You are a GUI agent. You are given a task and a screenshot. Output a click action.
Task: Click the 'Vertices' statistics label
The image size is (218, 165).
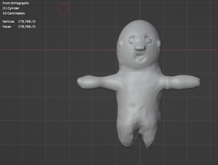coord(8,21)
